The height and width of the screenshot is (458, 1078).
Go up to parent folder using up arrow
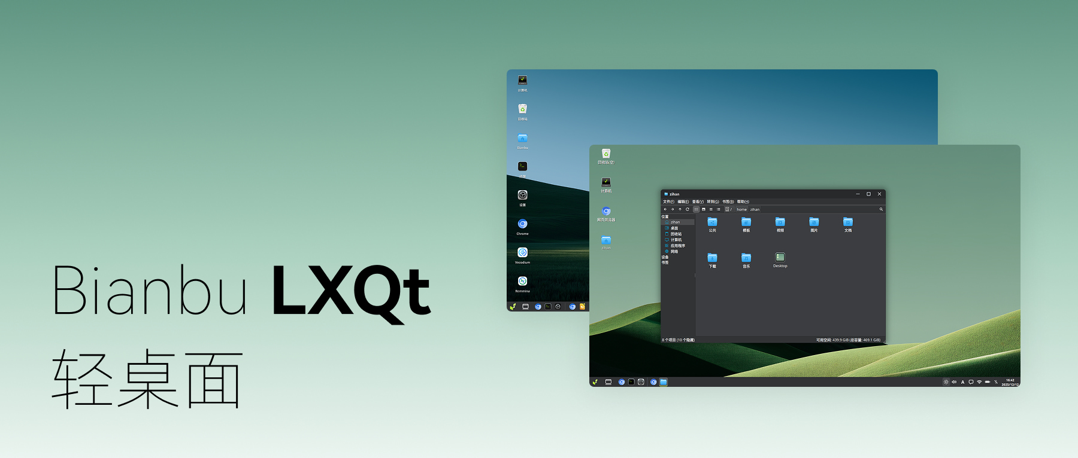(680, 209)
